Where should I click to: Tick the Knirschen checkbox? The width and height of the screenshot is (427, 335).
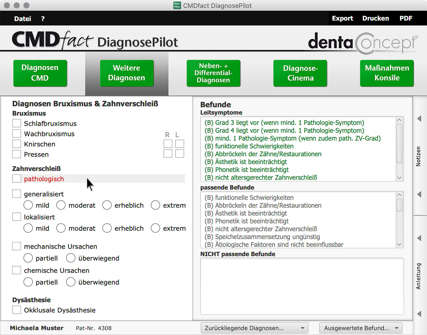point(17,144)
